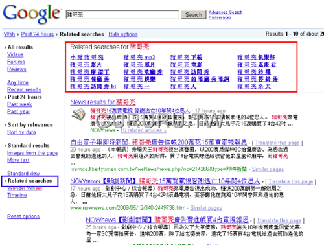Choose Any time filter

(x=17, y=82)
